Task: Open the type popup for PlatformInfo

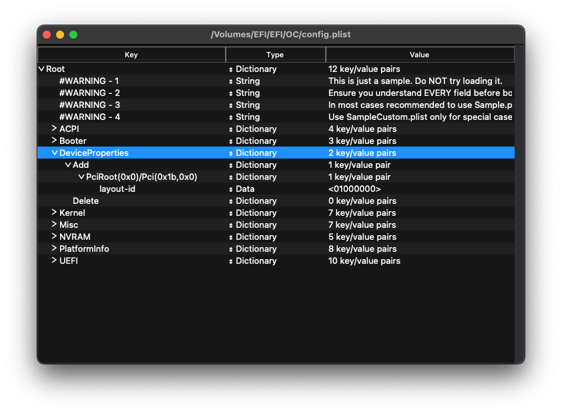Action: click(x=231, y=249)
